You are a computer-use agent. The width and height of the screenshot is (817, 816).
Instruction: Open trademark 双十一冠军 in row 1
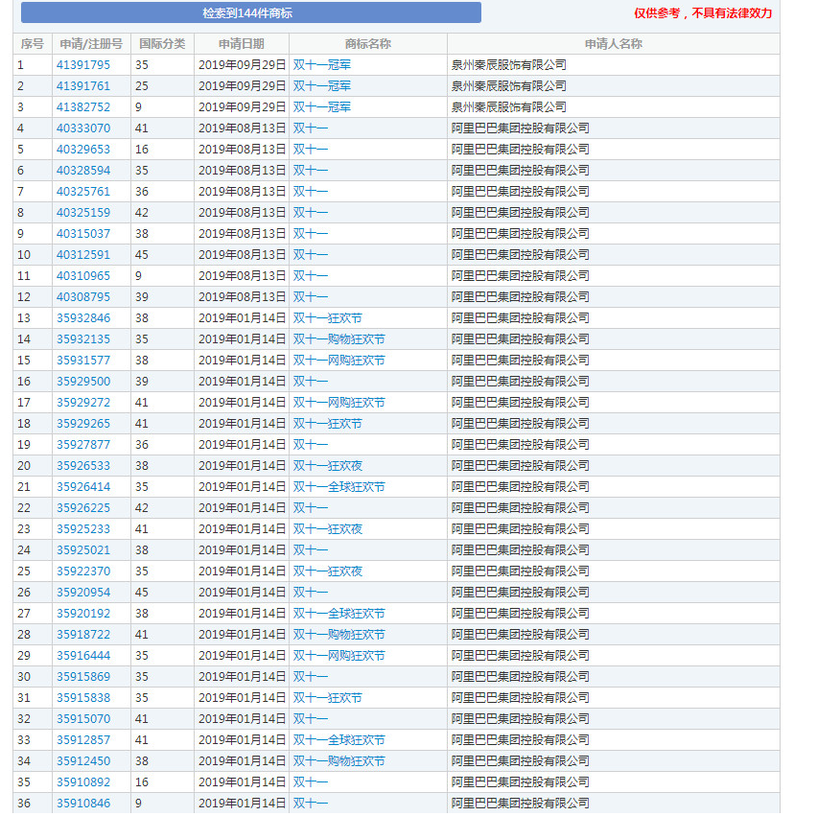click(322, 65)
